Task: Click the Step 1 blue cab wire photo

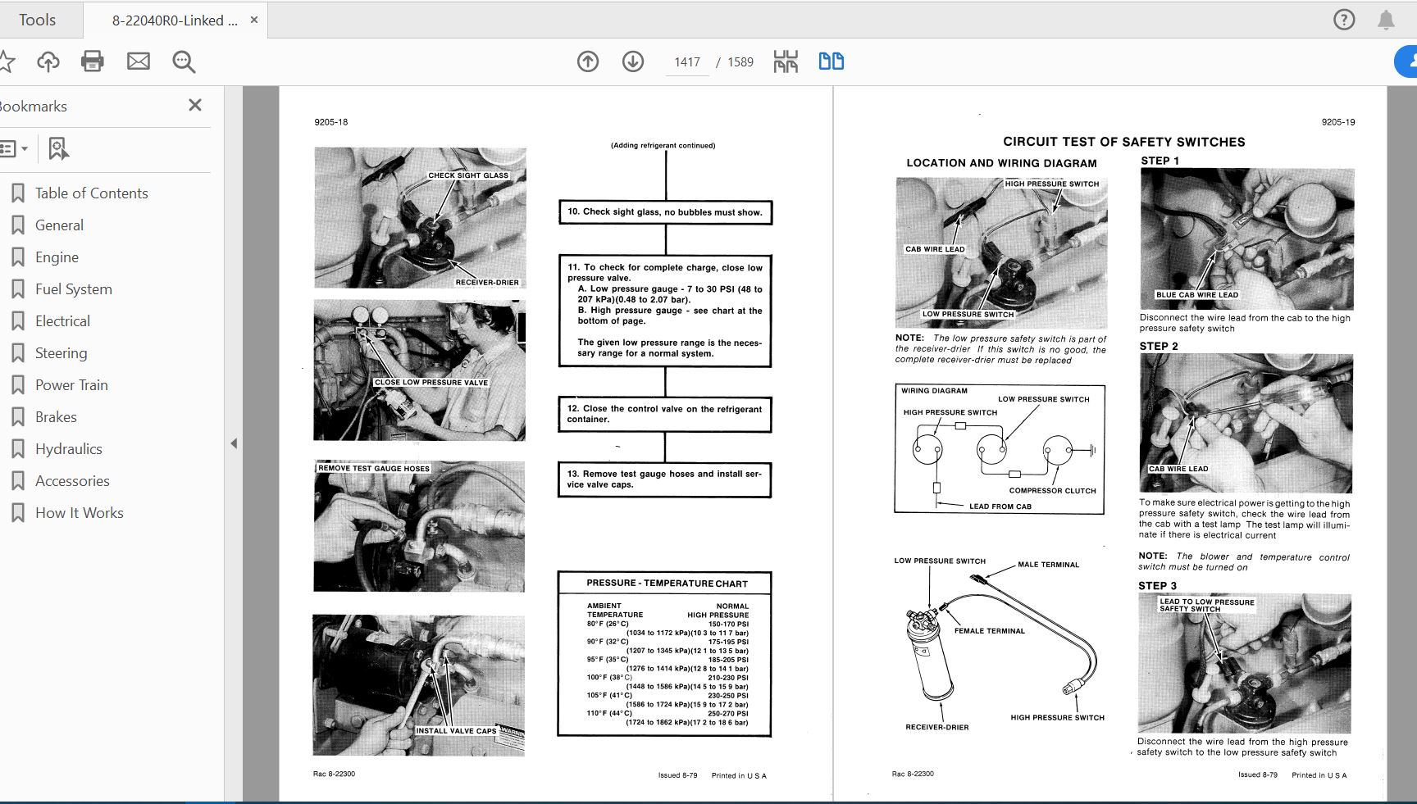Action: click(x=1247, y=238)
